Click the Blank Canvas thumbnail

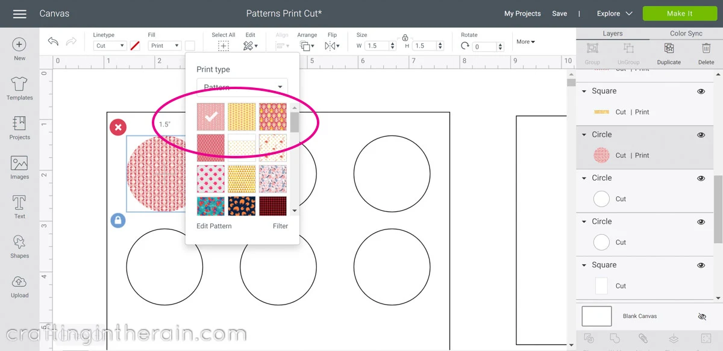point(596,316)
